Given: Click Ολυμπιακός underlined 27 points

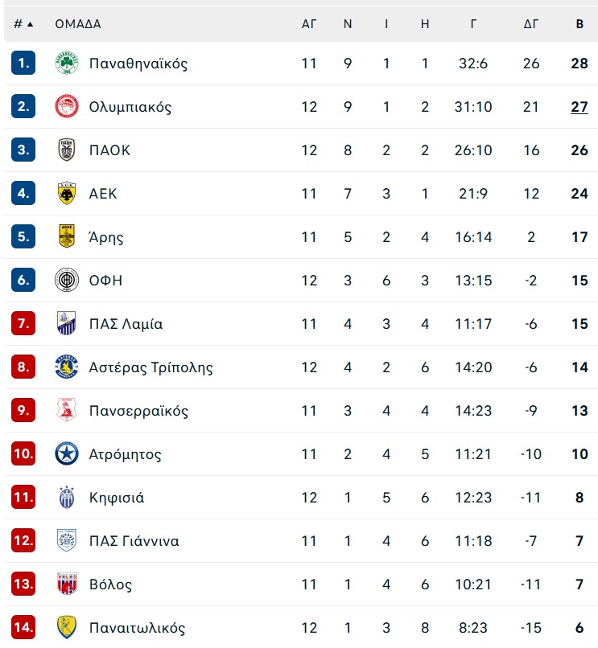Looking at the screenshot, I should point(579,107).
